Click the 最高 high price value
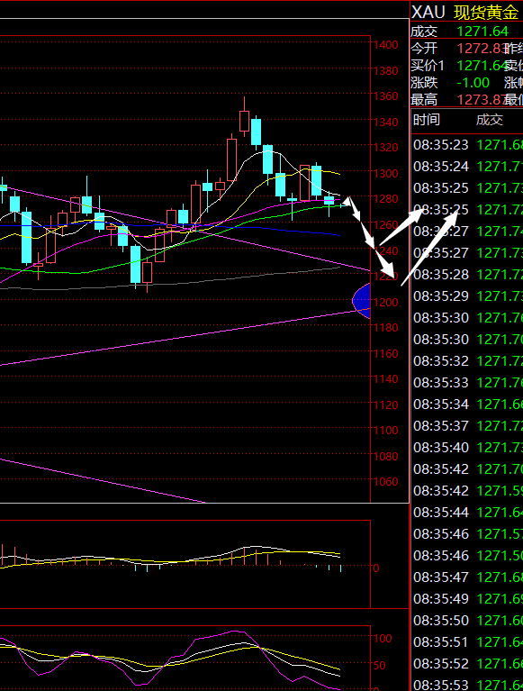The image size is (523, 691). 480,100
